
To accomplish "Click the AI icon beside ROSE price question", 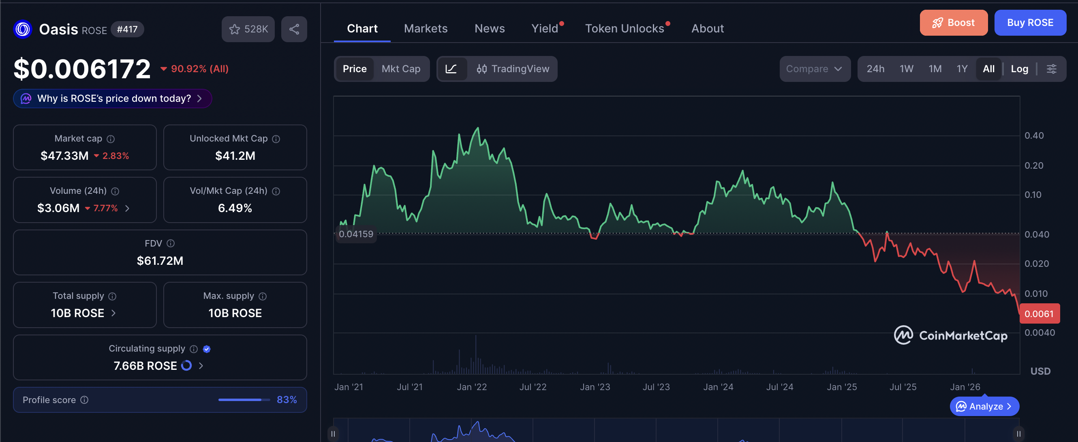I will (x=26, y=99).
